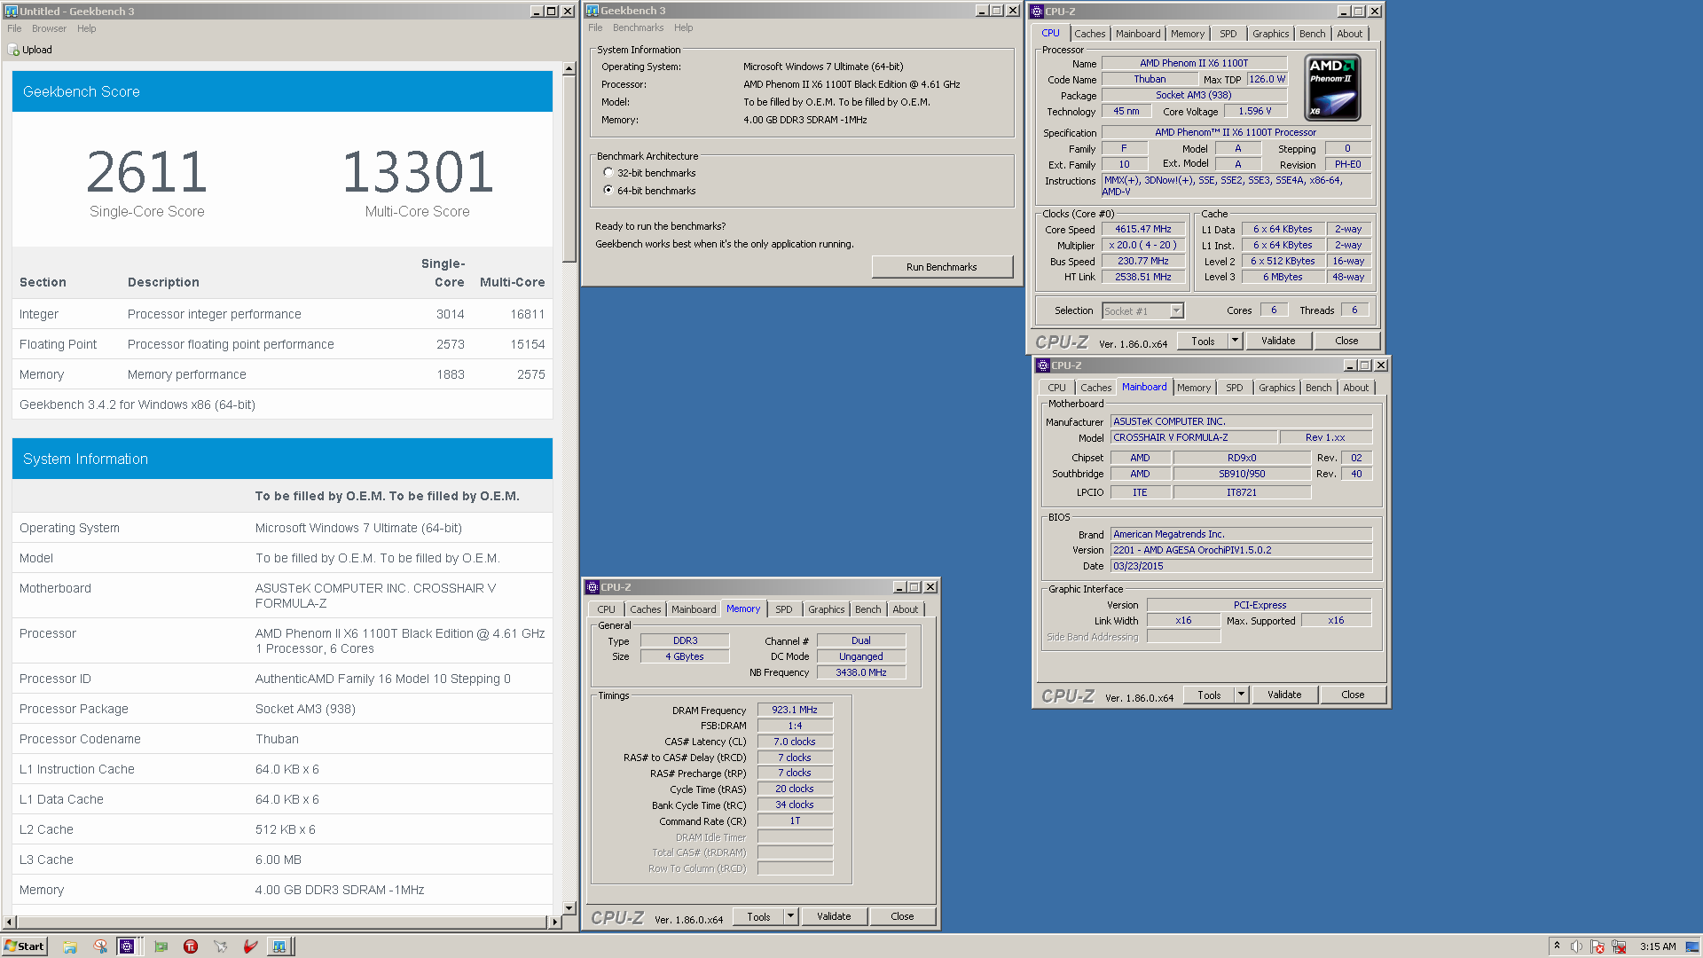Open the Benchmarks menu
The height and width of the screenshot is (958, 1703).
pos(638,27)
